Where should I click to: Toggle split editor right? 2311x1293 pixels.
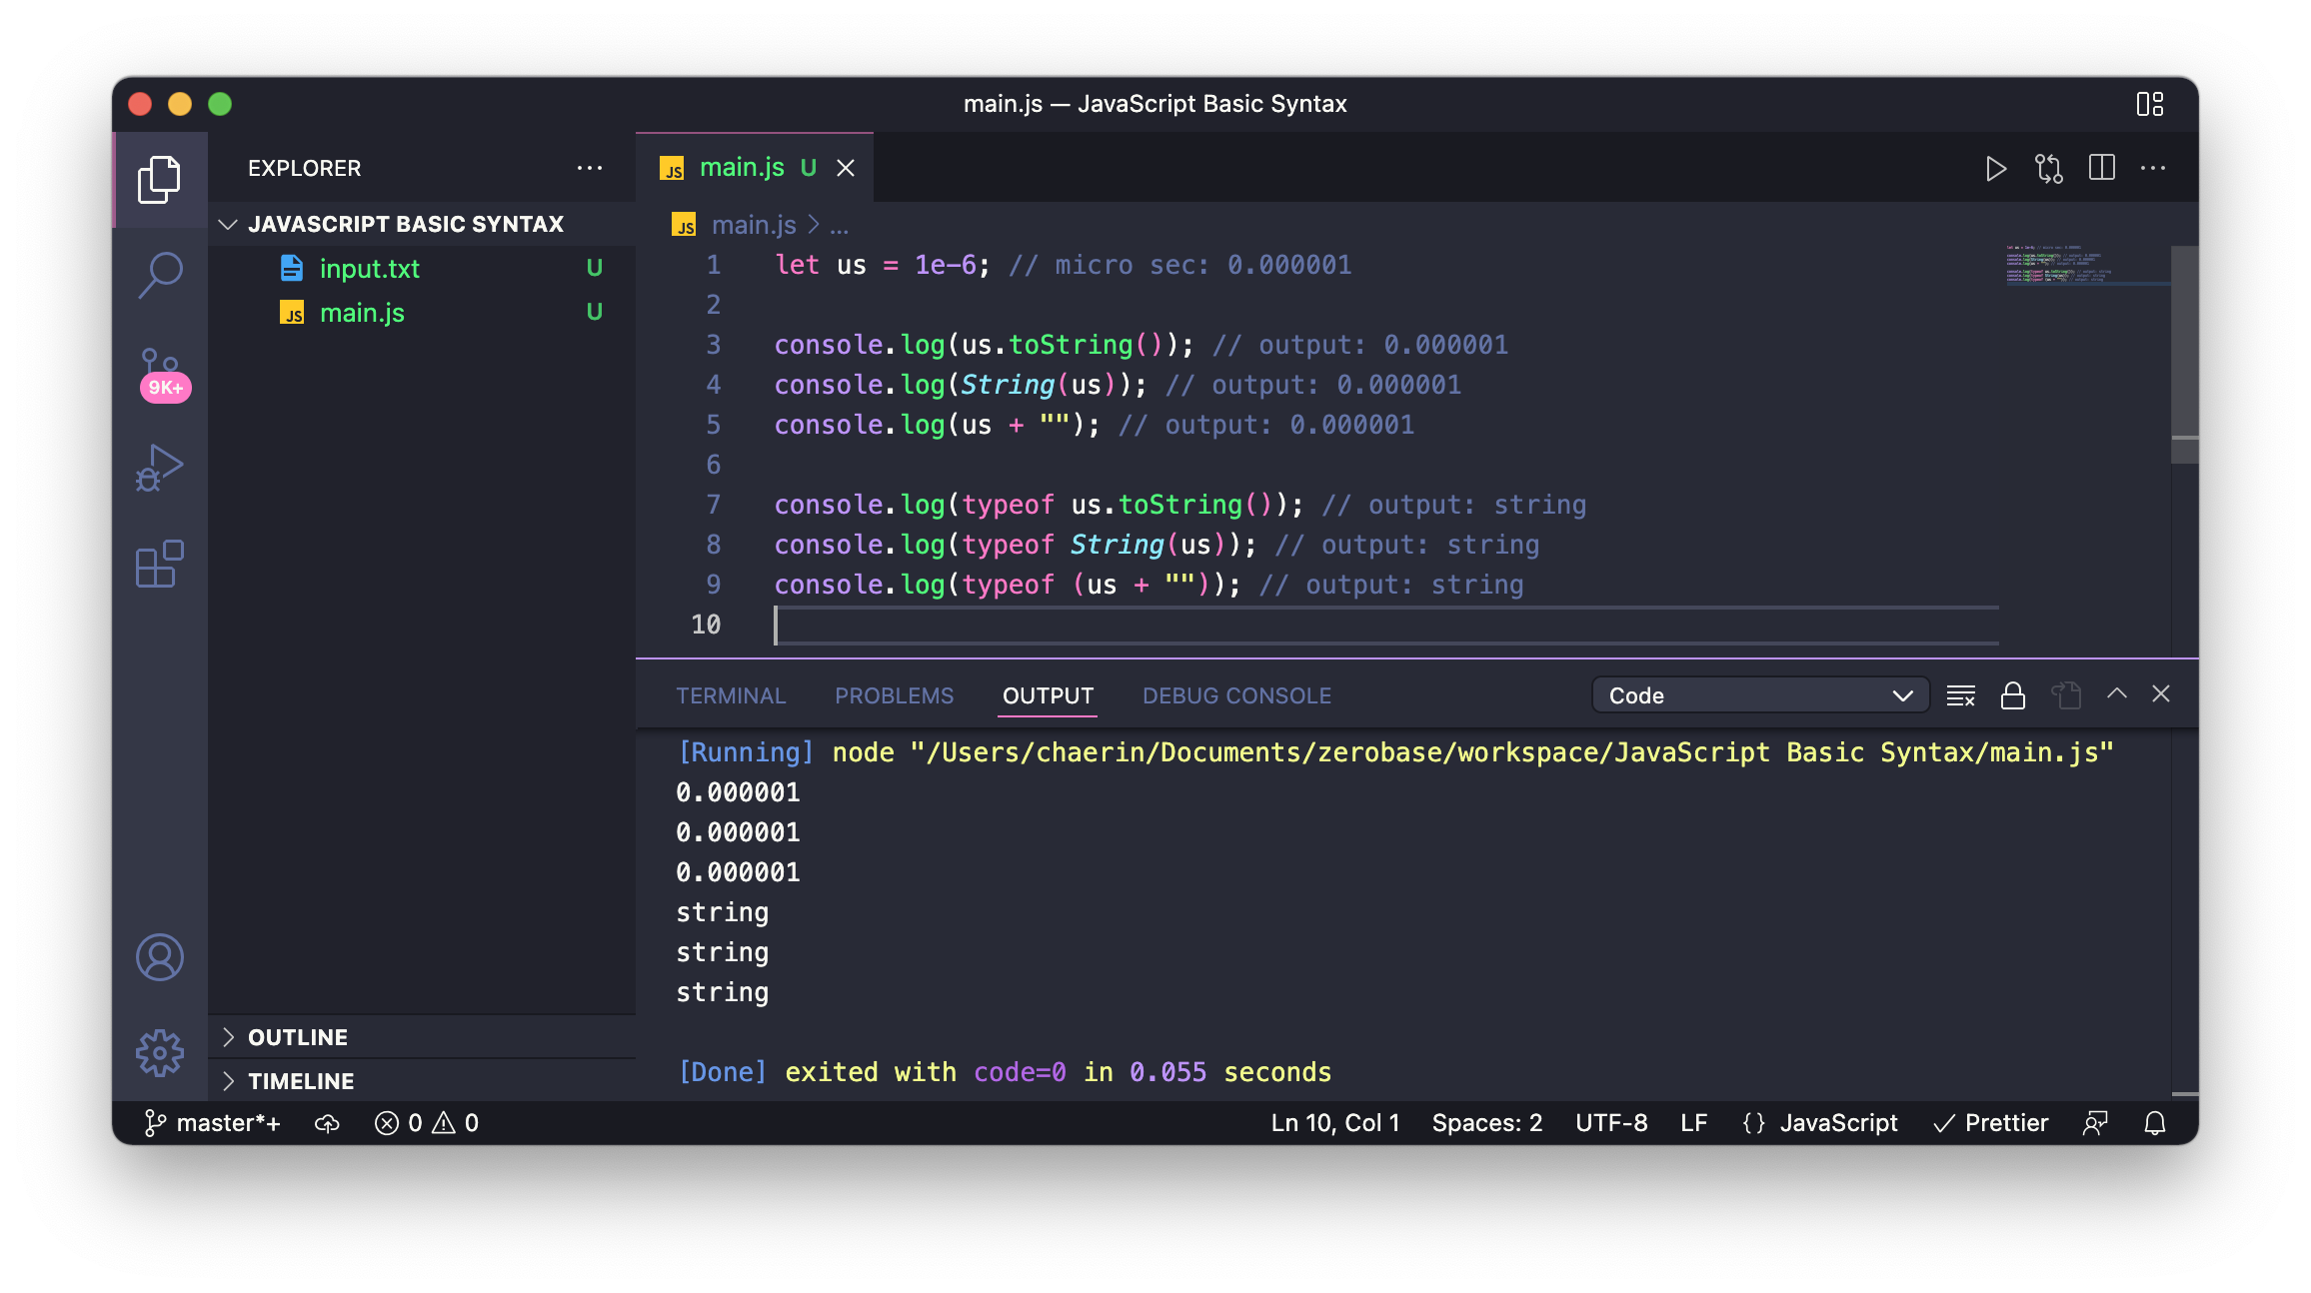2101,169
